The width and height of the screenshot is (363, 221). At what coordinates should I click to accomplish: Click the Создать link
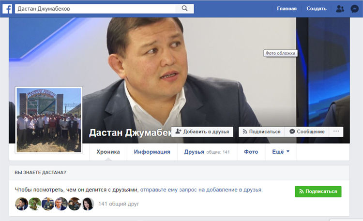click(317, 9)
